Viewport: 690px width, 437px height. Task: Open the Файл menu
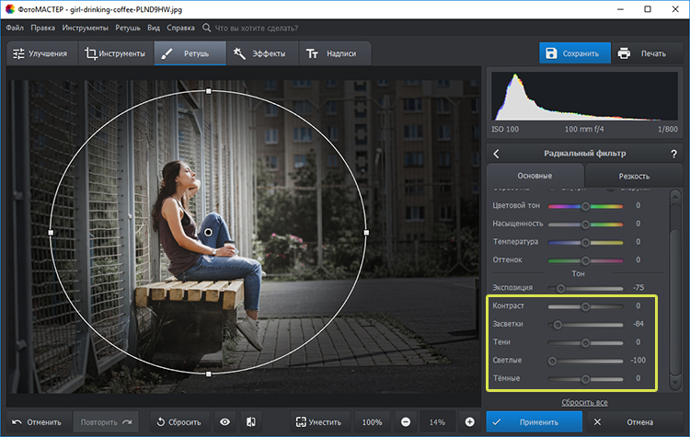point(15,29)
